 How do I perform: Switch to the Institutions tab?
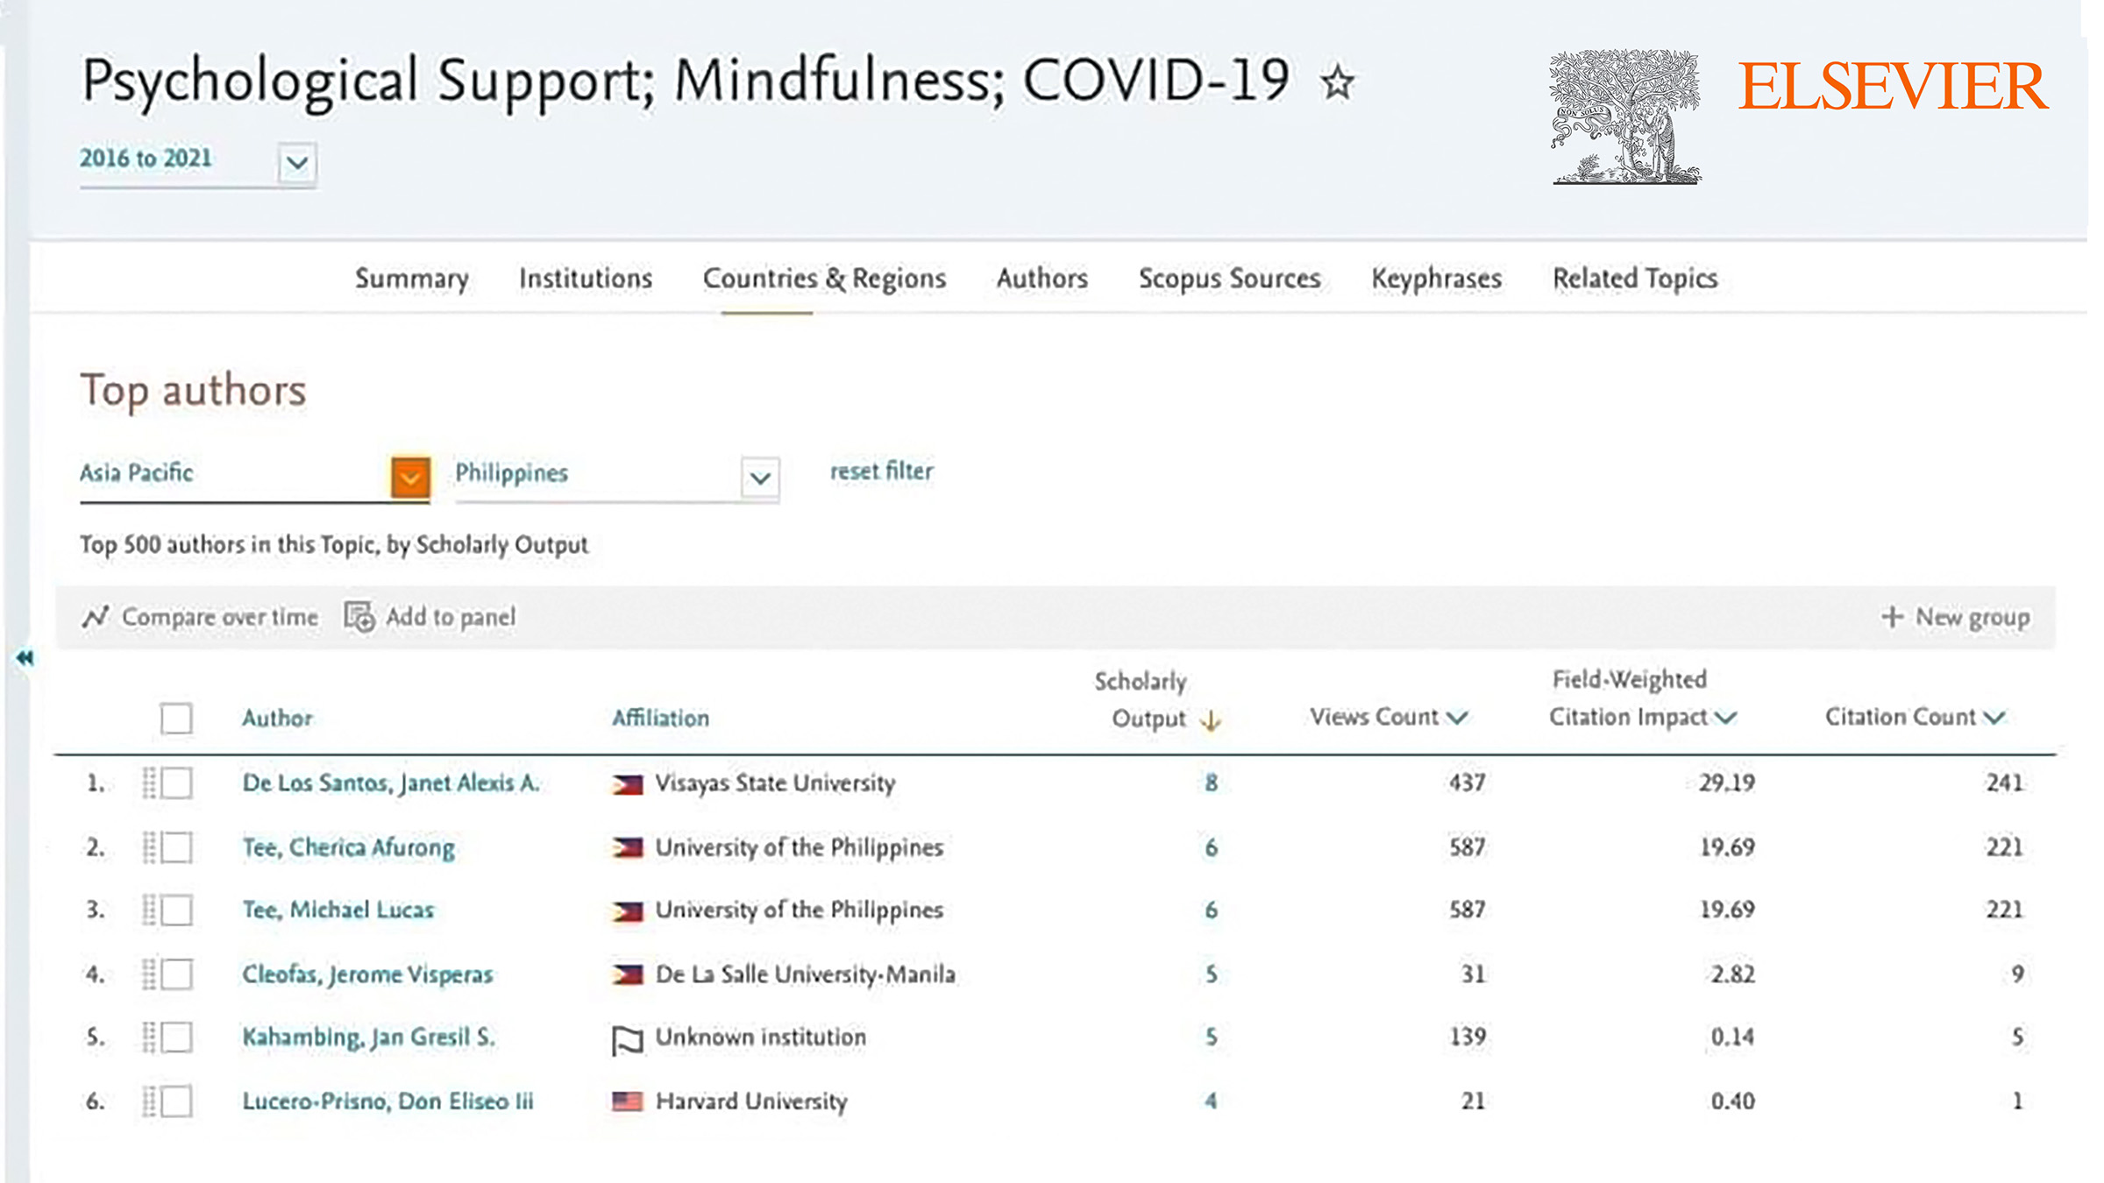[586, 279]
